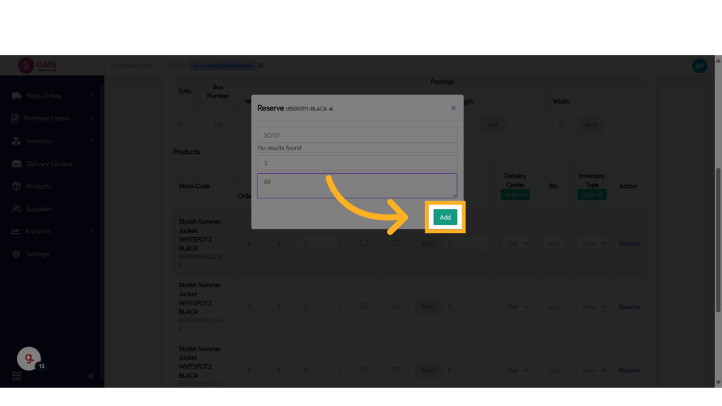Expand the Sales Orders submenu arrow

[x=92, y=96]
